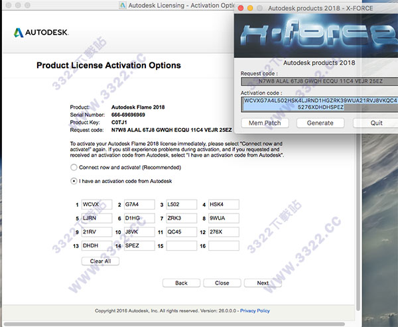The image size is (398, 327).
Task: Click product name "Autodesk Flame 2018"
Action: (138, 107)
